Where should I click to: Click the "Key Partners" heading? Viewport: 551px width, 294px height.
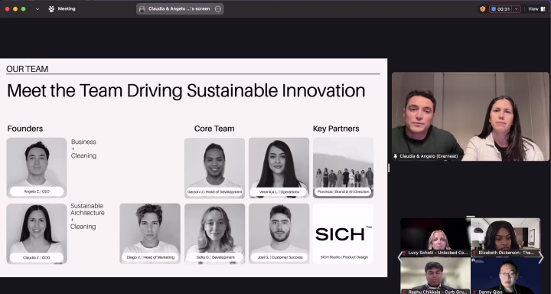pos(336,129)
